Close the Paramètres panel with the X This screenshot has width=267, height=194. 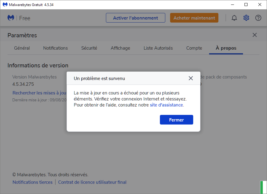click(x=255, y=35)
